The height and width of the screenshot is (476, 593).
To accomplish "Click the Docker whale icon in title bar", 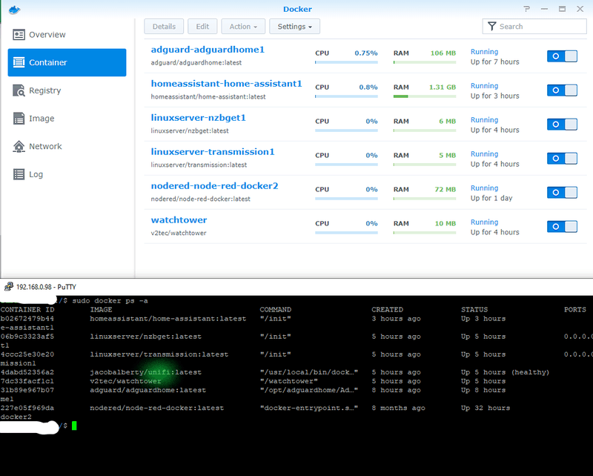I will [x=14, y=10].
